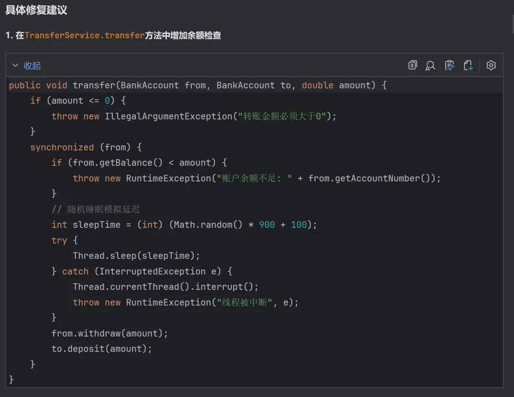Click Thread.currentThread().interrupt() line
The width and height of the screenshot is (514, 397).
pos(166,287)
